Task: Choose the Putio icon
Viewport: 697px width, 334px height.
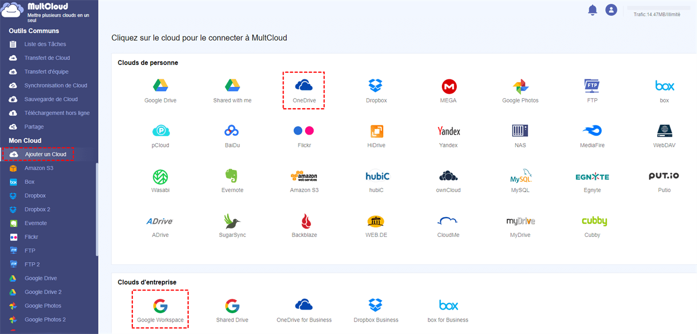Action: [x=664, y=176]
